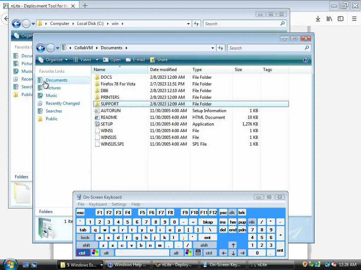The width and height of the screenshot is (361, 270).
Task: Toggle the left ctrl key on On-Screen Keyboard
Action: pyautogui.click(x=82, y=253)
